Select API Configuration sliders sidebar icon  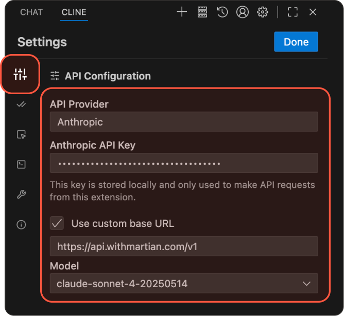[x=21, y=74]
